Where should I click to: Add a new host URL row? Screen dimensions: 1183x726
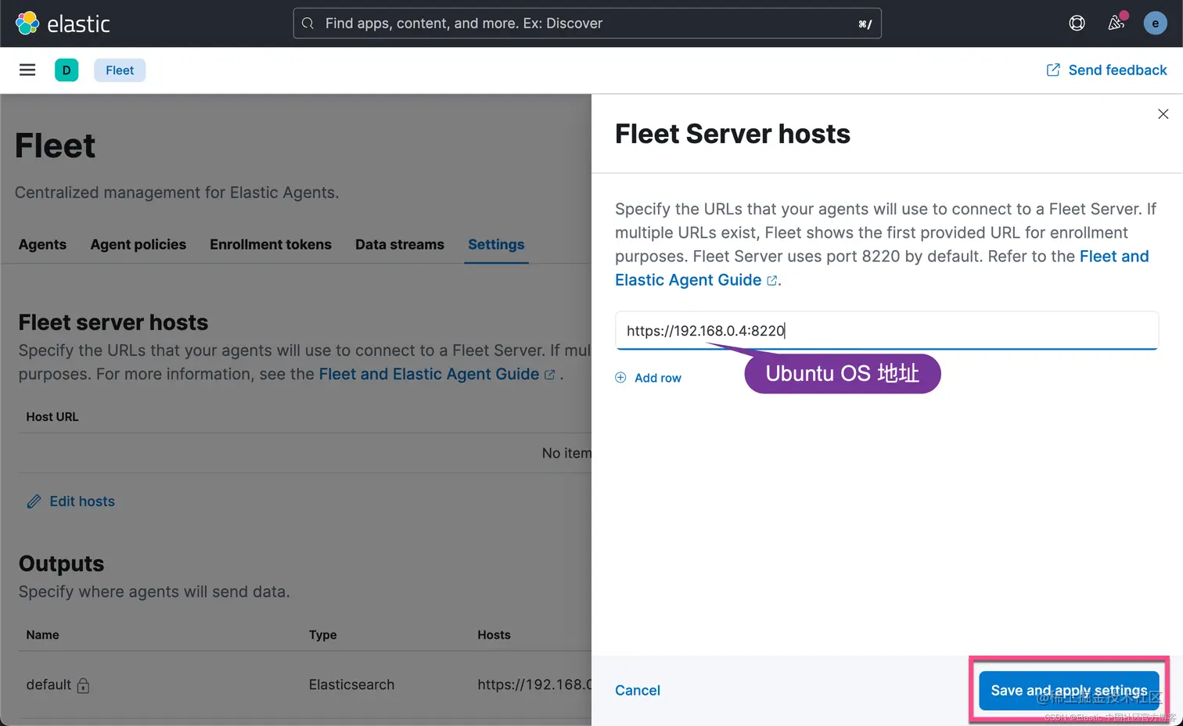[x=649, y=378]
